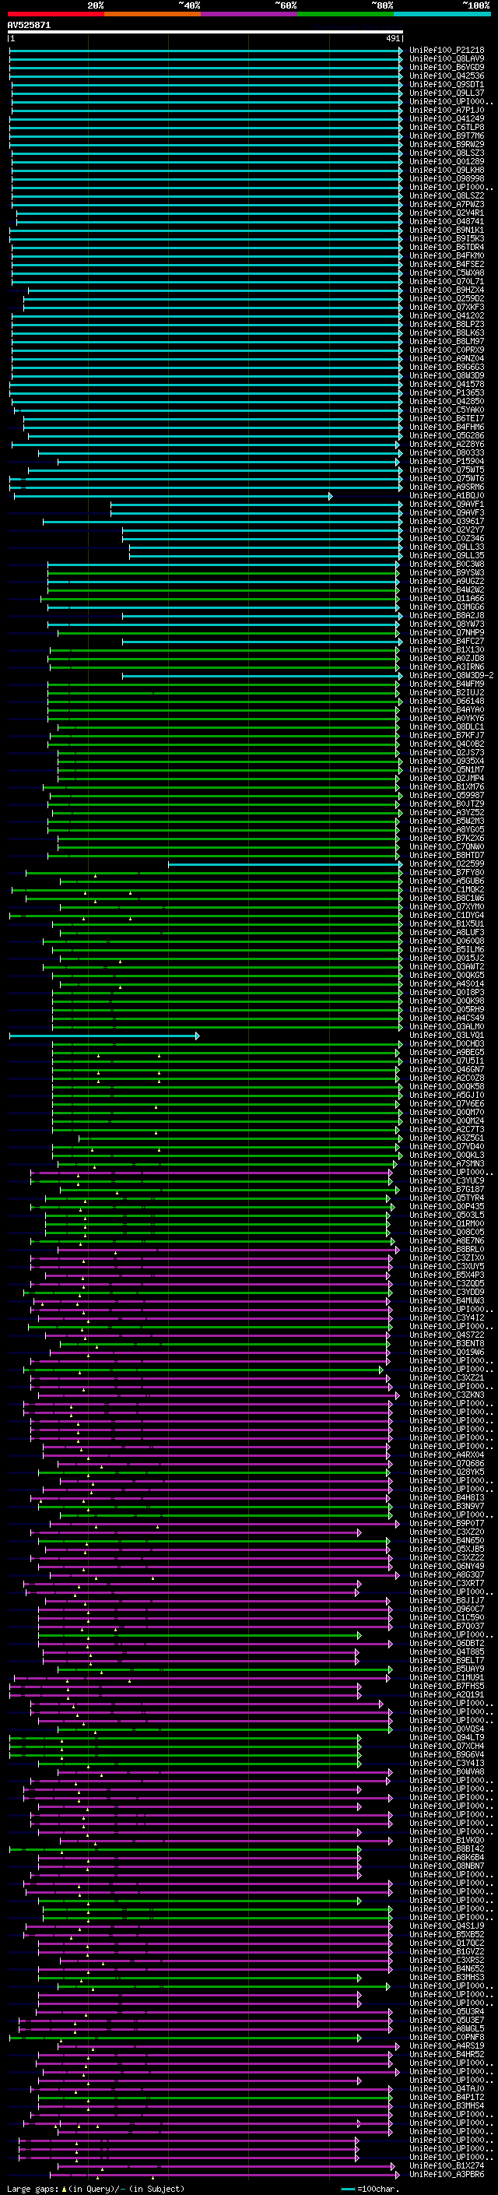This screenshot has height=2195, width=498.
Task: Select hit UniRef100_Q9SDT1
Action: point(447,84)
